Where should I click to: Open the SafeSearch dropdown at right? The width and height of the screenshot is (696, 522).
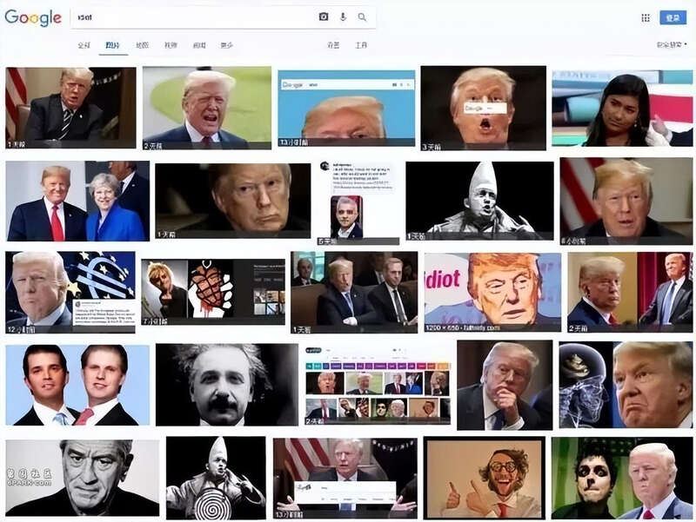[672, 45]
